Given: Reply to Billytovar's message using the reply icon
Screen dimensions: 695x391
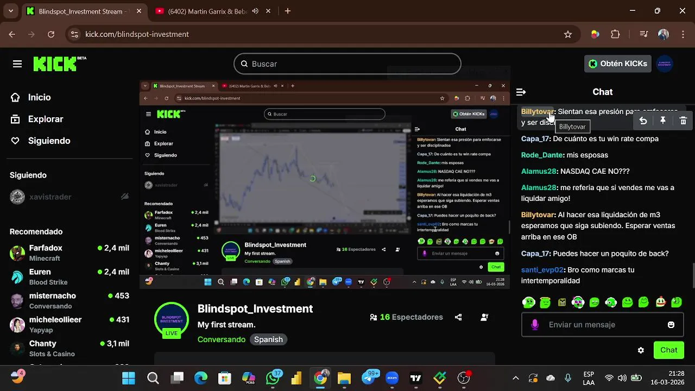Looking at the screenshot, I should click(643, 121).
